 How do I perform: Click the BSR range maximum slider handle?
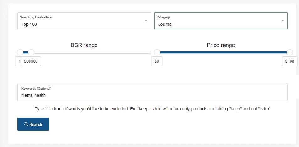point(31,52)
